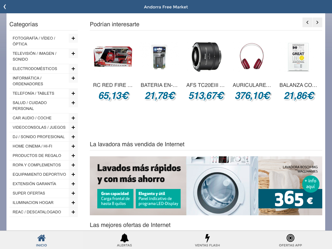View the Balanza scale product image
This screenshot has width=332, height=249.
(298, 57)
